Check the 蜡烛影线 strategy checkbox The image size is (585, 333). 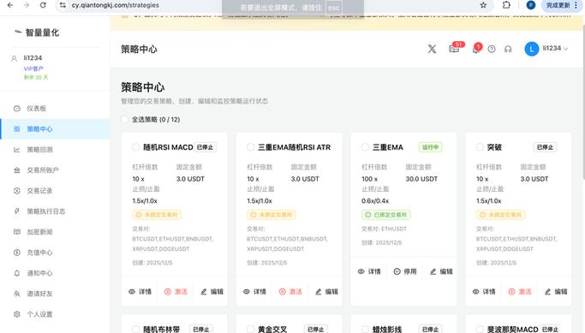tap(365, 329)
